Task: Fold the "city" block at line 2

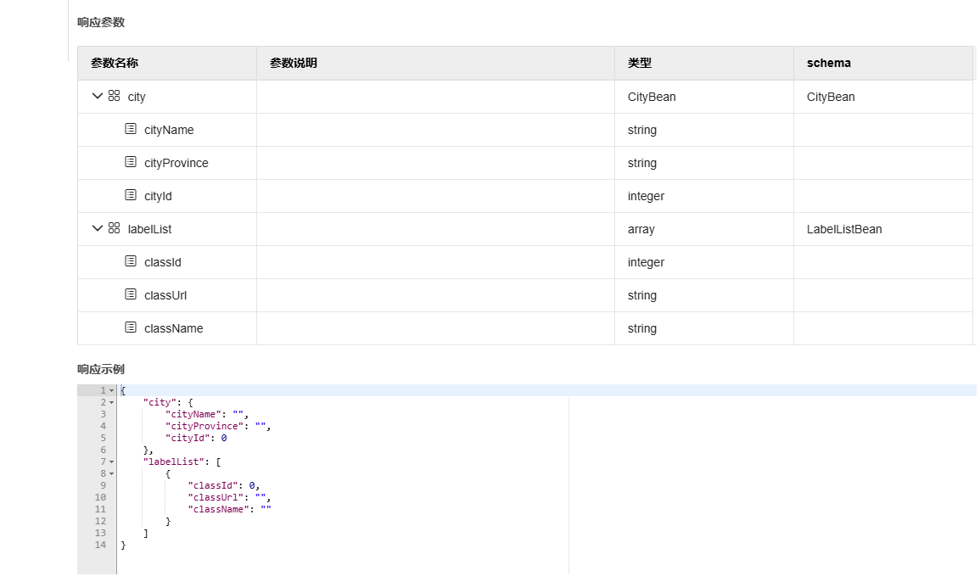Action: pyautogui.click(x=111, y=402)
